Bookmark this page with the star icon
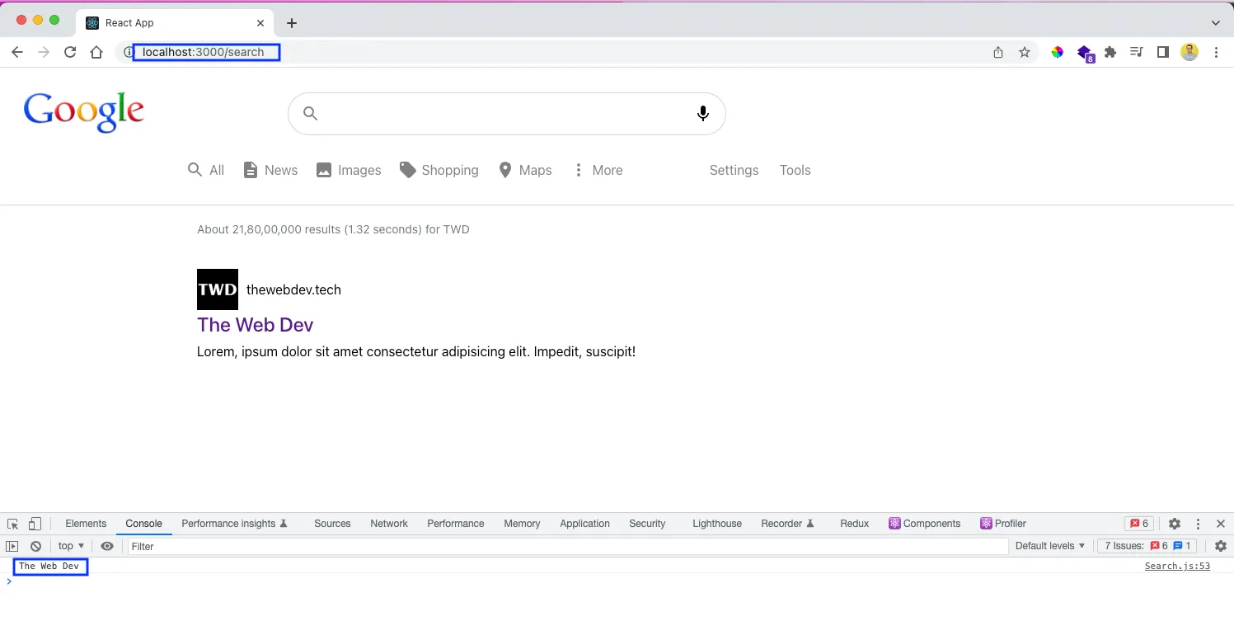Screen dimensions: 1234x621 click(x=1025, y=52)
